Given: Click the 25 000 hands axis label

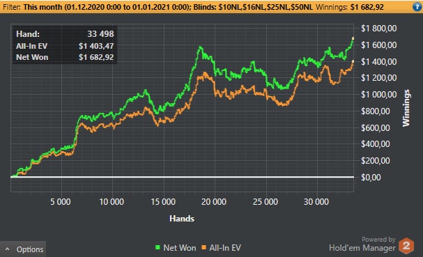Looking at the screenshot, I should tap(266, 202).
